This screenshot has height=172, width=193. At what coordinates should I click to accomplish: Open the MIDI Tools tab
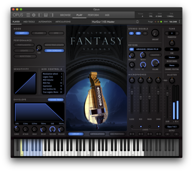point(29,22)
